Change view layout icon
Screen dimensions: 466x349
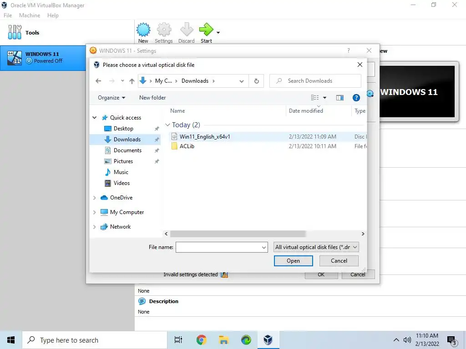[315, 98]
